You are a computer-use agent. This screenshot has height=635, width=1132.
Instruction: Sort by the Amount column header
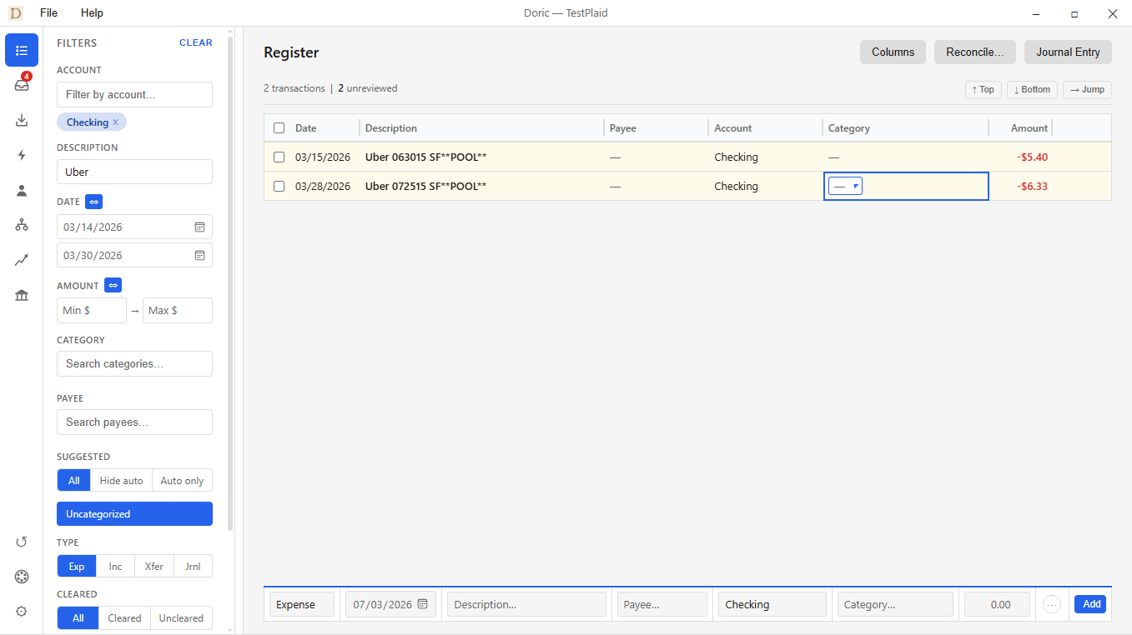pyautogui.click(x=1029, y=128)
